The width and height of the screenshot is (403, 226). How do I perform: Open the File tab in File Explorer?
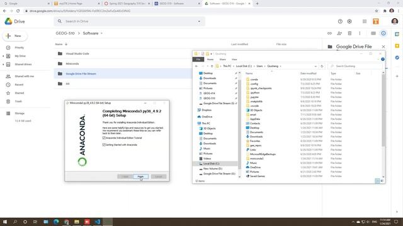click(x=198, y=60)
